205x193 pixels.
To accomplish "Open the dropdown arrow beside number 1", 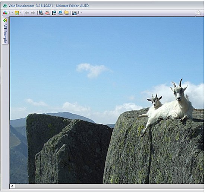I will 12,13.
